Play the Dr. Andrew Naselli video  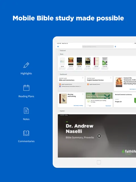pyautogui.click(x=99, y=136)
